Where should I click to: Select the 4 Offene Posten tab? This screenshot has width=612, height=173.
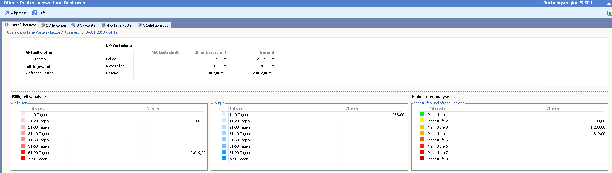[117, 25]
